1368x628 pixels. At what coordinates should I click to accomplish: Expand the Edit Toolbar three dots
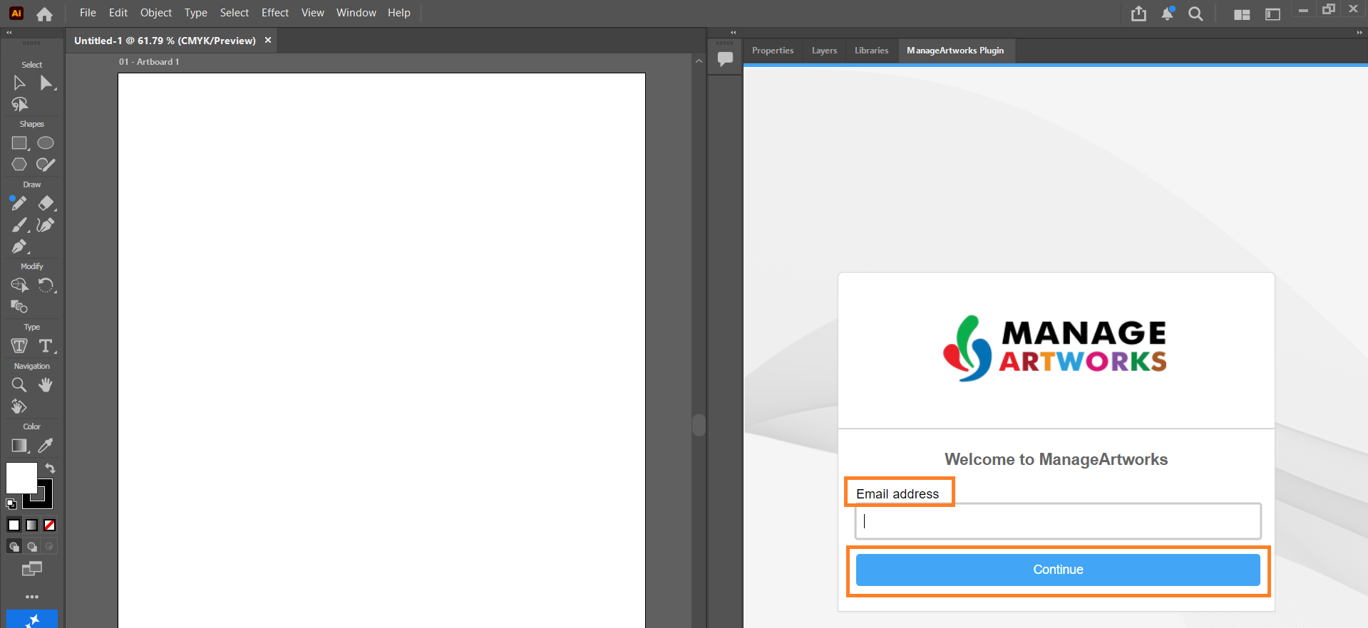click(32, 597)
